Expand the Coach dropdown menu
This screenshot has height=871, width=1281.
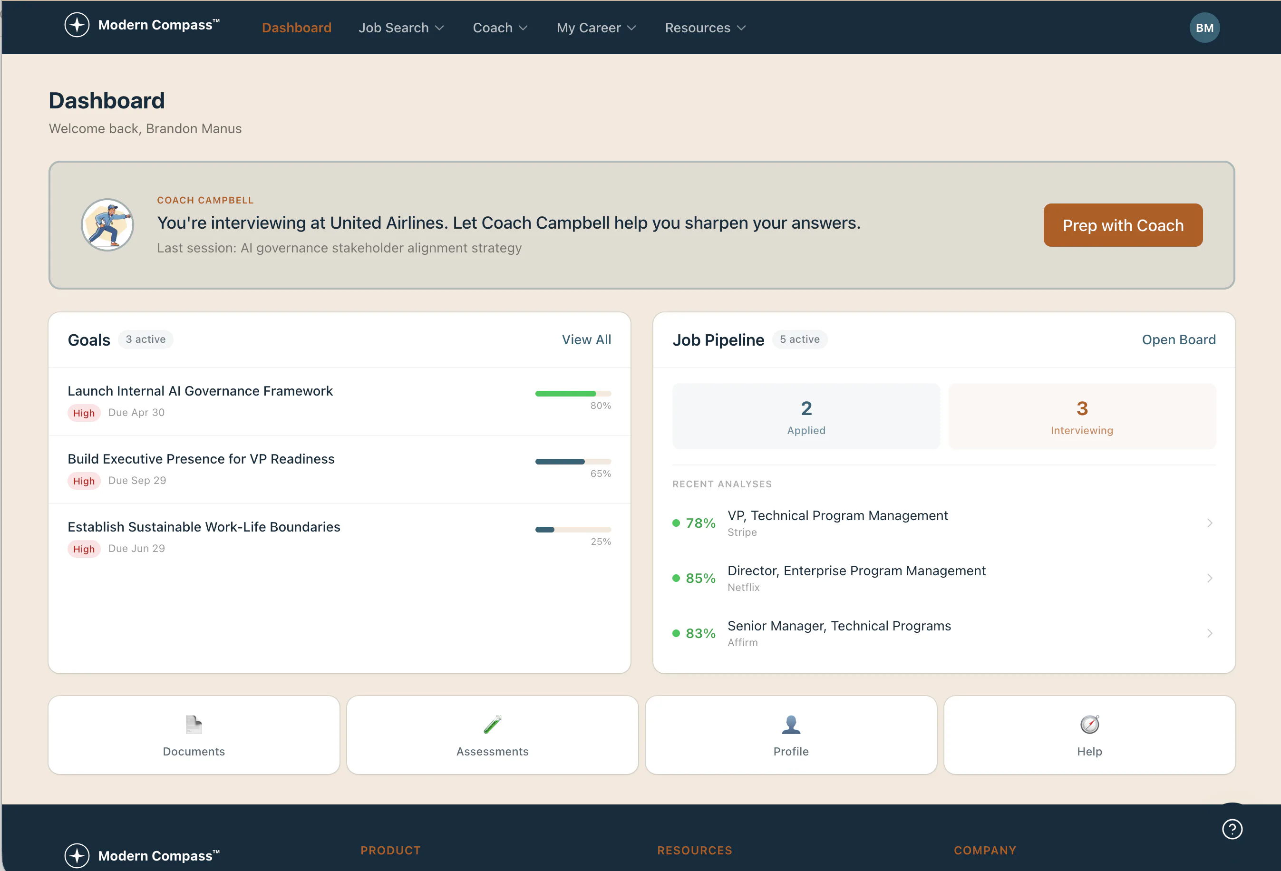pos(500,28)
